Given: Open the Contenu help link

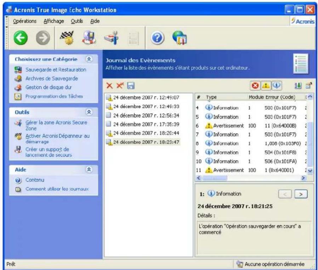Looking at the screenshot, I should 35,180.
